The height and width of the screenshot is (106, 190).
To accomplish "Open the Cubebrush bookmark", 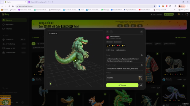I will tap(70, 10).
